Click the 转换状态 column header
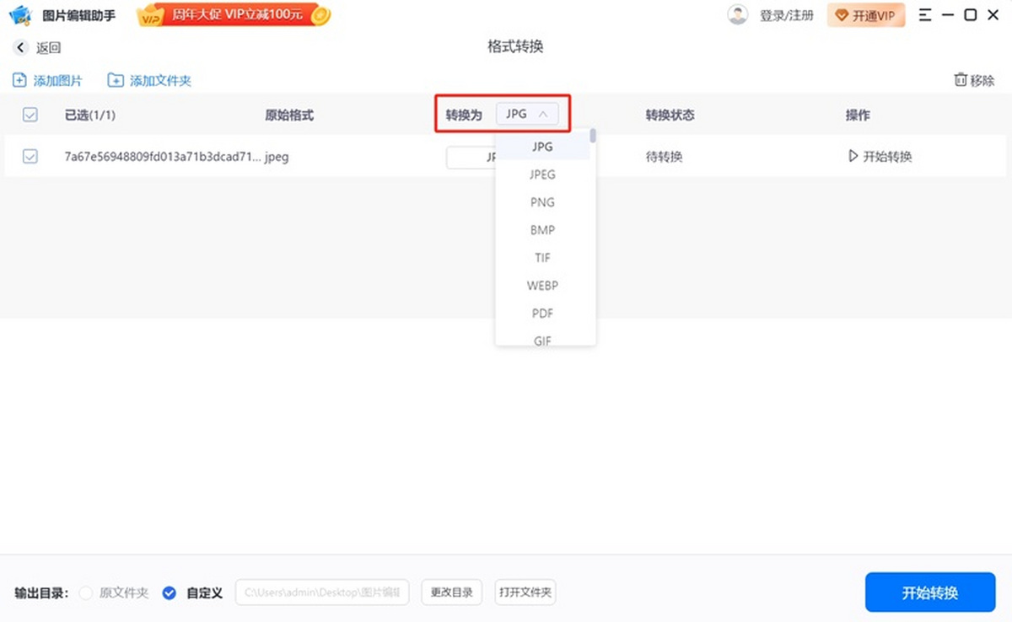The width and height of the screenshot is (1012, 622). tap(670, 115)
